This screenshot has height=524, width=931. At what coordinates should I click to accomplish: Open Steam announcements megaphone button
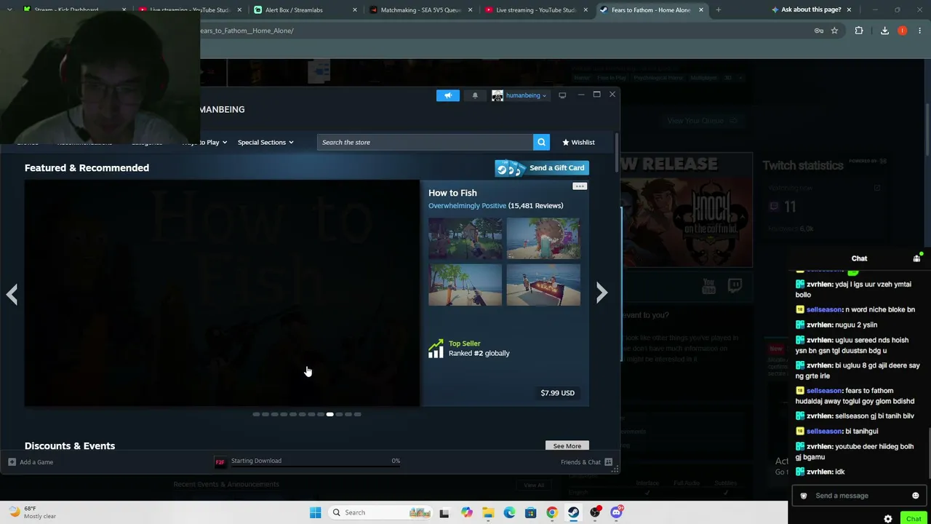pyautogui.click(x=448, y=95)
